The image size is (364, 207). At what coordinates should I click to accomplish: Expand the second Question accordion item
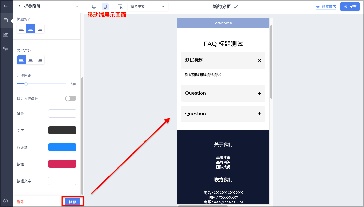(x=223, y=114)
